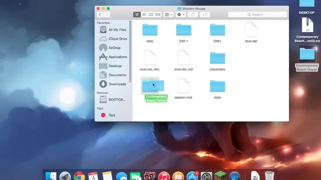Image resolution: width=321 pixels, height=180 pixels.
Task: Click the Favorites sidebar heading
Action: pos(103,23)
